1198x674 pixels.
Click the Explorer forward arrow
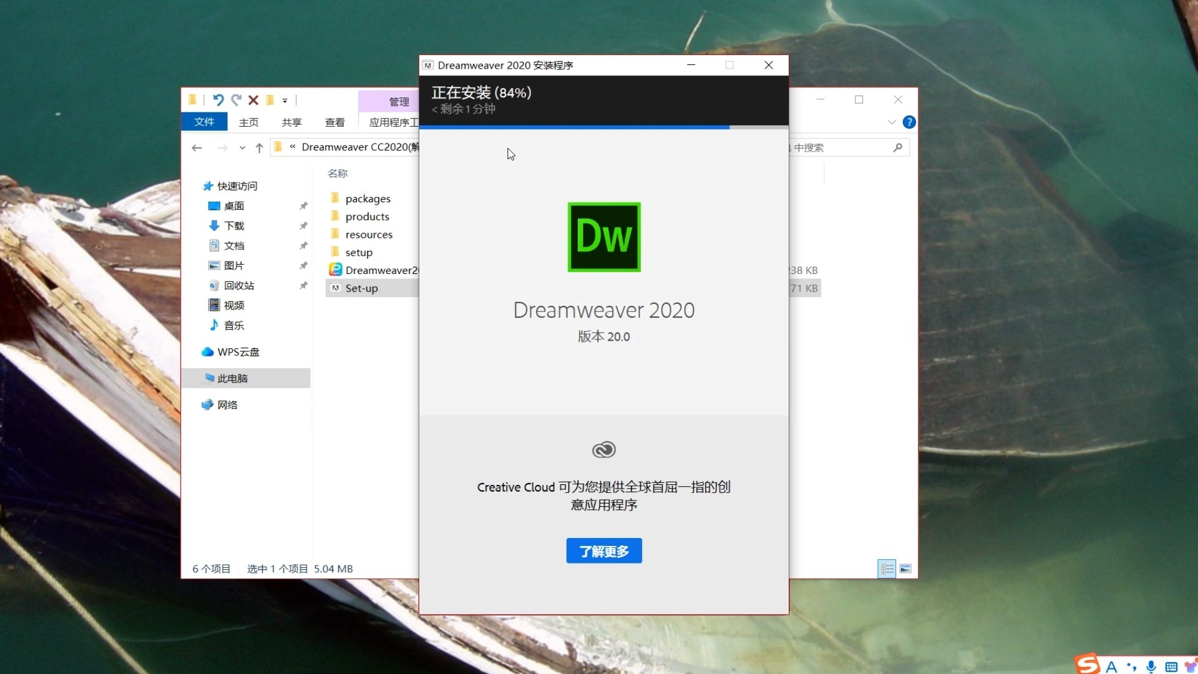(222, 148)
